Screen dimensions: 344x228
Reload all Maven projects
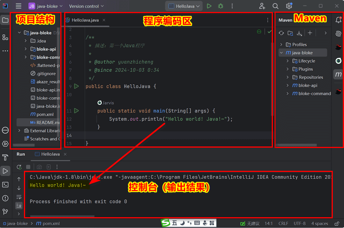[281, 33]
